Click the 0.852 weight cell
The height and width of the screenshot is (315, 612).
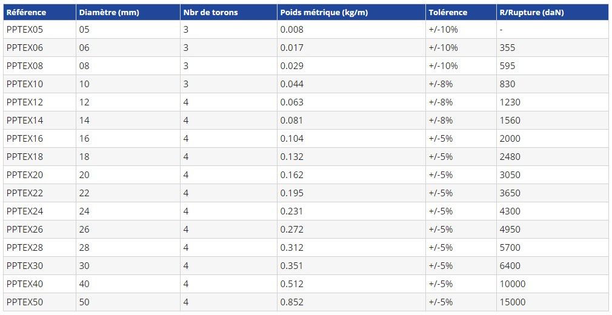(292, 302)
